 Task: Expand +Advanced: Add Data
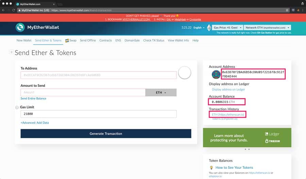point(35,123)
